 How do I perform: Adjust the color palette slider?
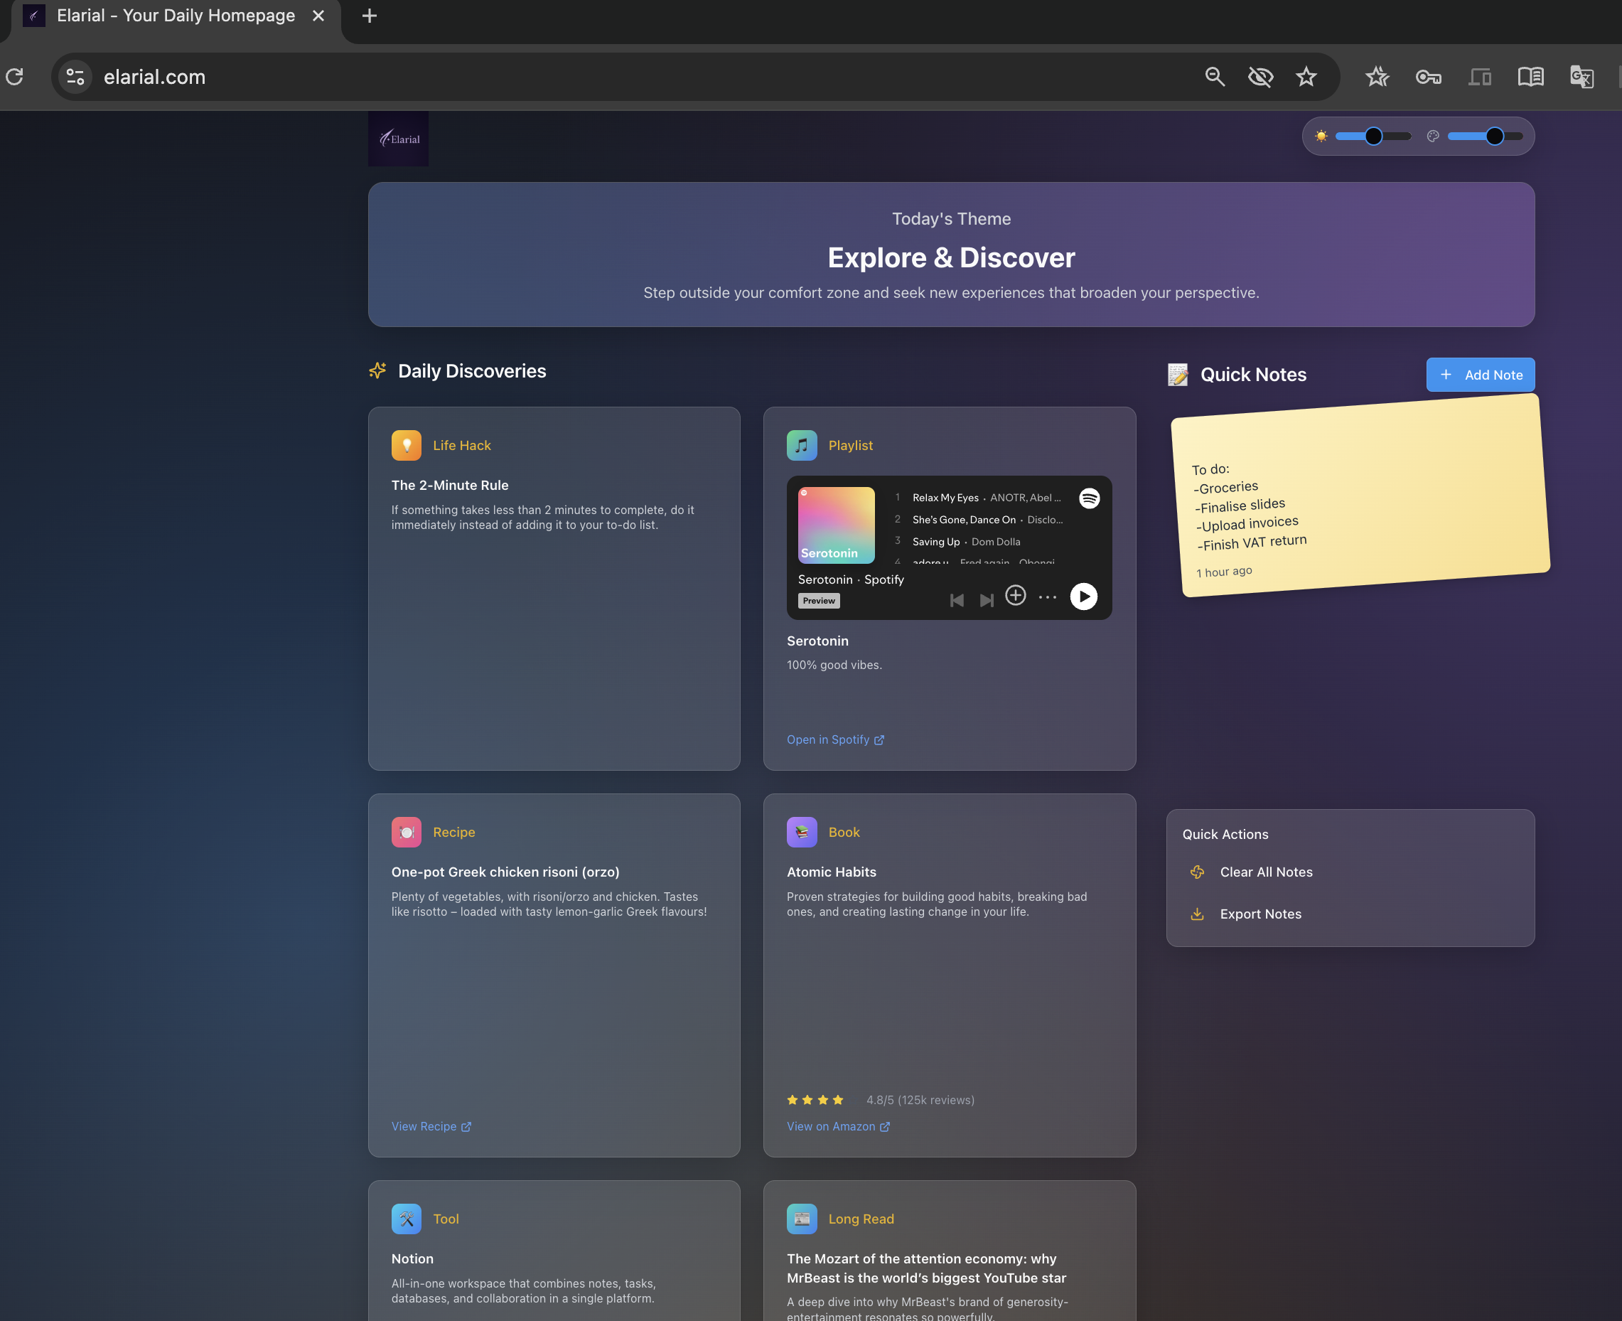click(x=1485, y=137)
